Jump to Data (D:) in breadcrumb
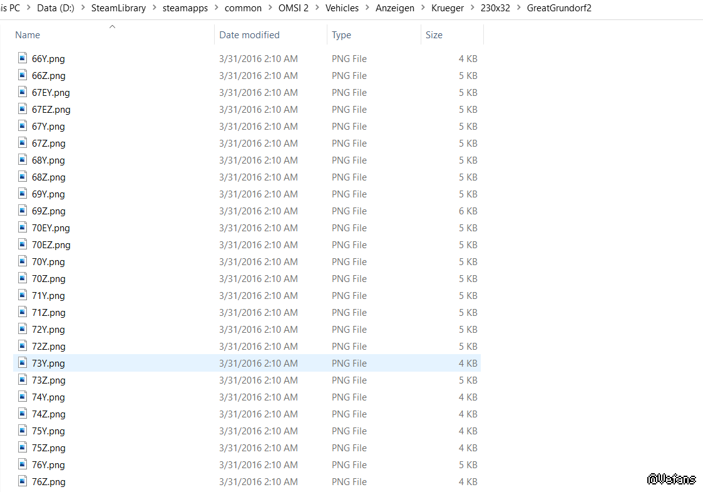This screenshot has height=492, width=703. pos(55,8)
